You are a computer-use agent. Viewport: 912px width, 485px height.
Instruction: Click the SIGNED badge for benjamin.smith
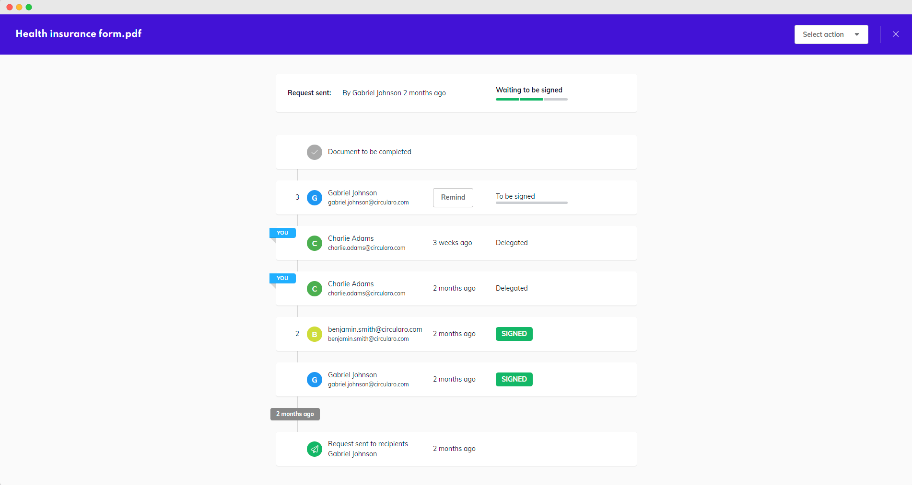pos(514,334)
